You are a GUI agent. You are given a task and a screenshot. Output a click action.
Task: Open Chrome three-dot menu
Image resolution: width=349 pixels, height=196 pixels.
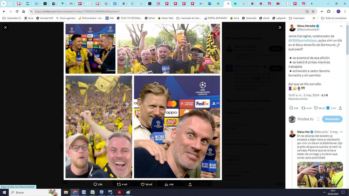click(345, 11)
